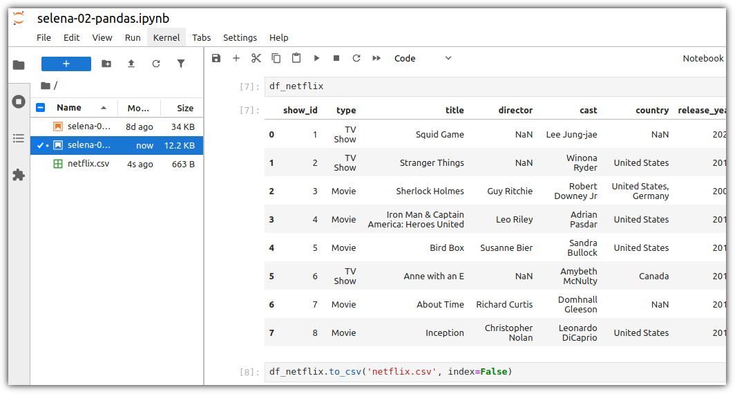Screen dimensions: 735x394
Task: Click the Bird Box title cell
Action: (x=447, y=247)
